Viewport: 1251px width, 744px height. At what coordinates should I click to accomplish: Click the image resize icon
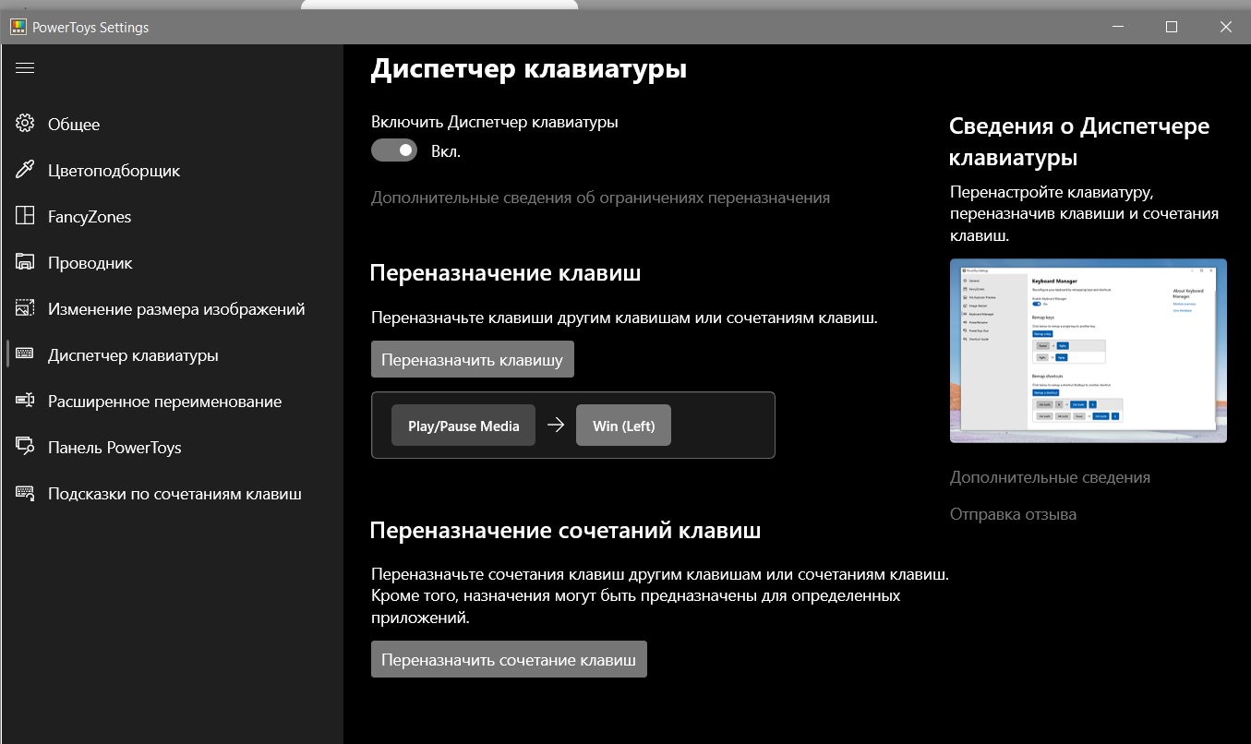click(25, 308)
